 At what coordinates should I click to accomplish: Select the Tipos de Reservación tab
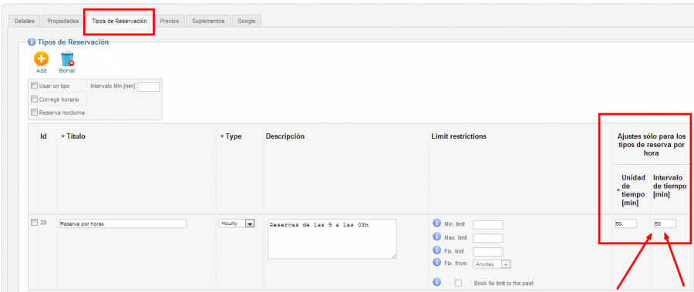point(120,21)
